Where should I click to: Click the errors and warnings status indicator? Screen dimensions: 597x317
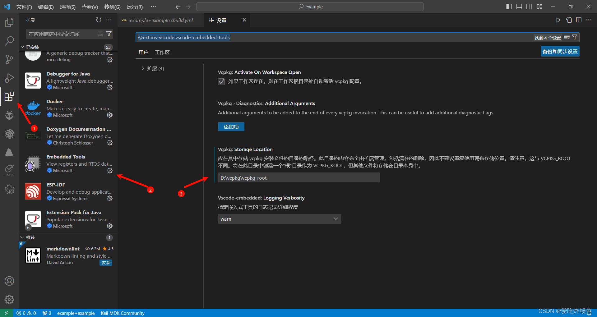pos(26,313)
